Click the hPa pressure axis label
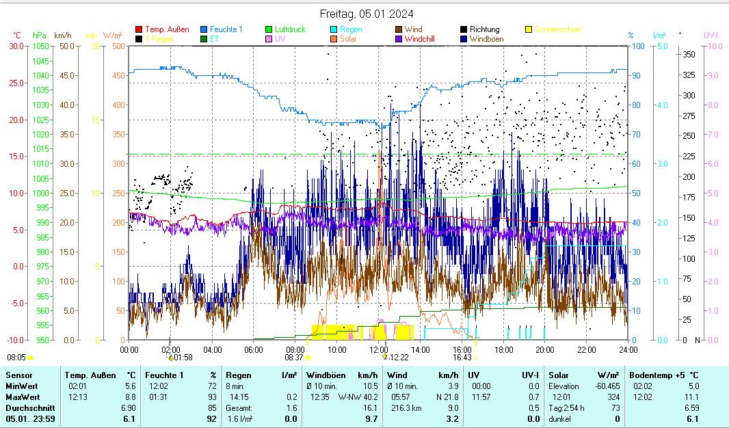 point(40,36)
